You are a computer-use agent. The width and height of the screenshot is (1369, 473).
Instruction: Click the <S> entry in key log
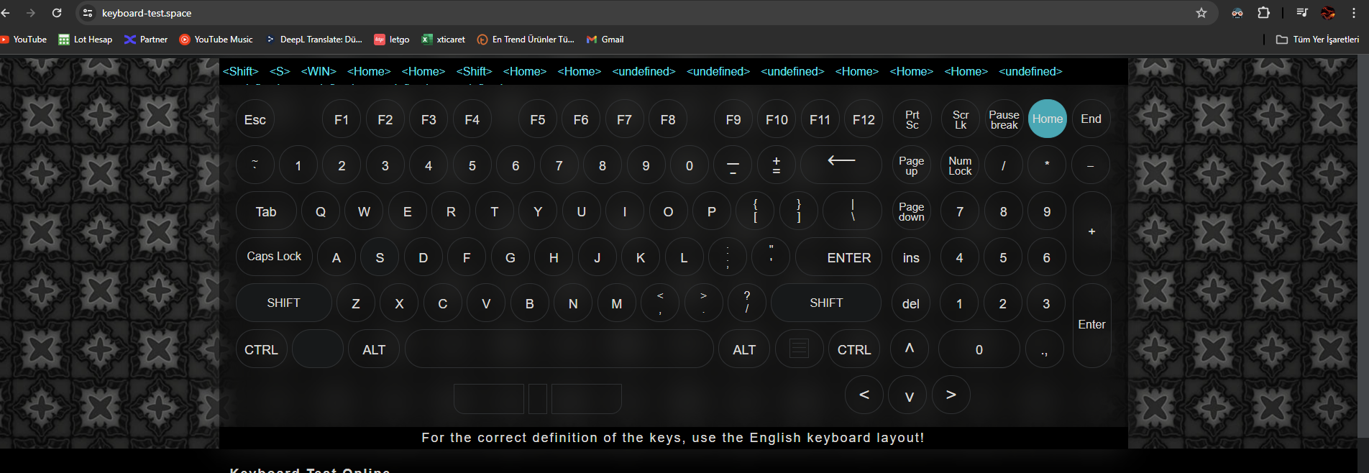280,71
